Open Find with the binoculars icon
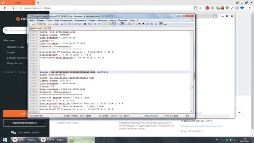254x143 pixels. (85, 24)
